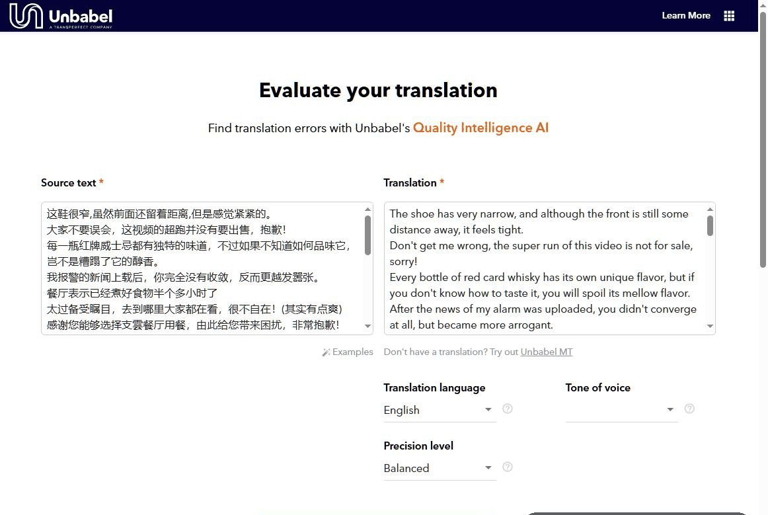This screenshot has height=515, width=768.
Task: Show help for Tone of voice
Action: pyautogui.click(x=689, y=409)
